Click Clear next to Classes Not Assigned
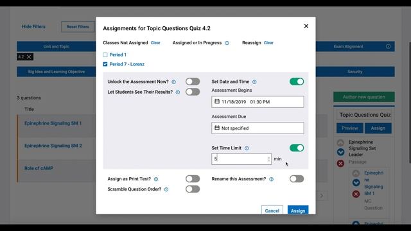Screen dimensions: 411x231 tap(155, 43)
